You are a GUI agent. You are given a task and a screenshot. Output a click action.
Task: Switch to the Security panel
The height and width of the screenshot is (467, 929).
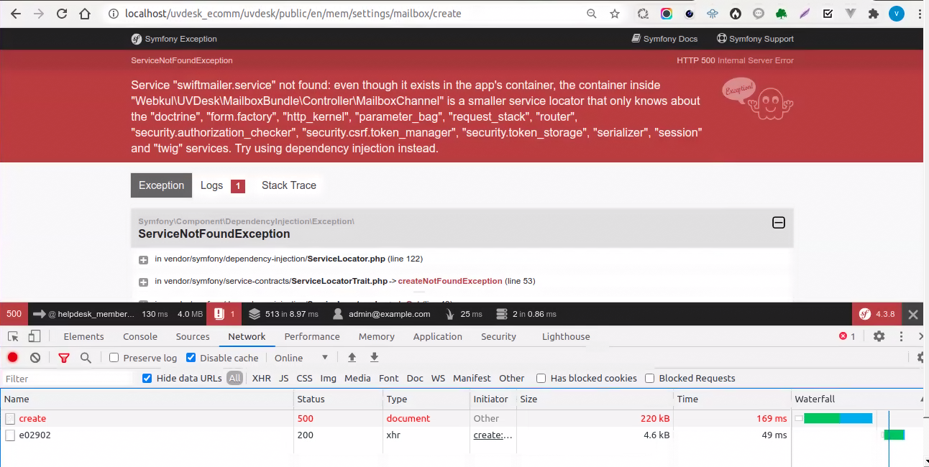pos(498,336)
